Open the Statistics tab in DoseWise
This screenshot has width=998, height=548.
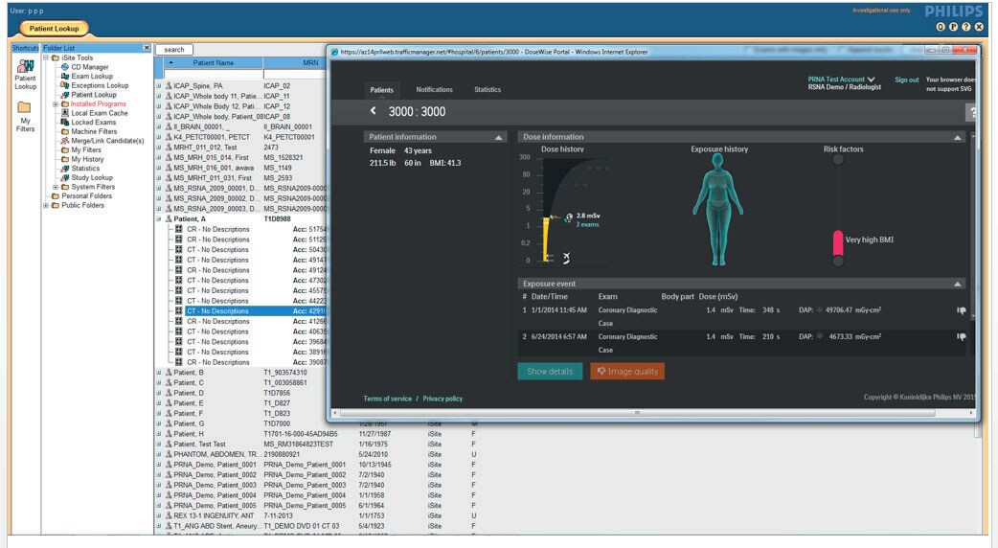click(487, 90)
